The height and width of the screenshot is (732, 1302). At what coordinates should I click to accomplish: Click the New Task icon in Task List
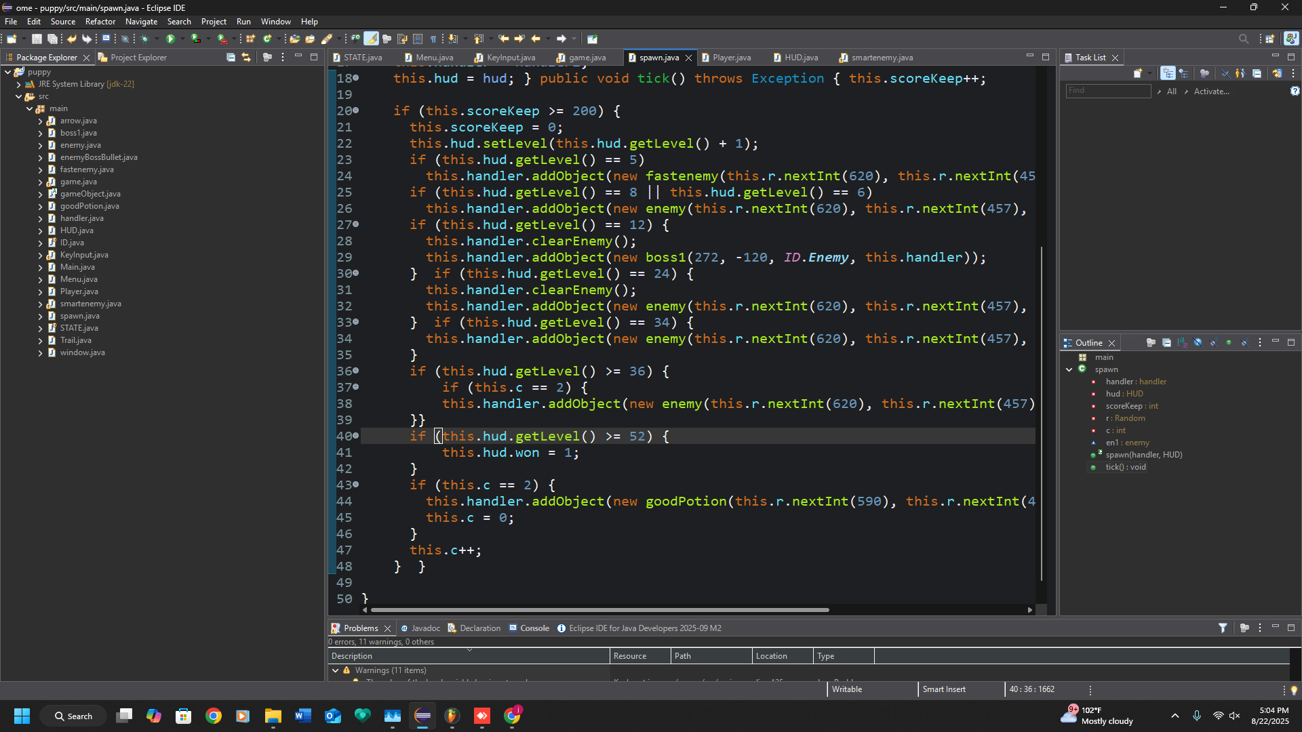pos(1138,73)
